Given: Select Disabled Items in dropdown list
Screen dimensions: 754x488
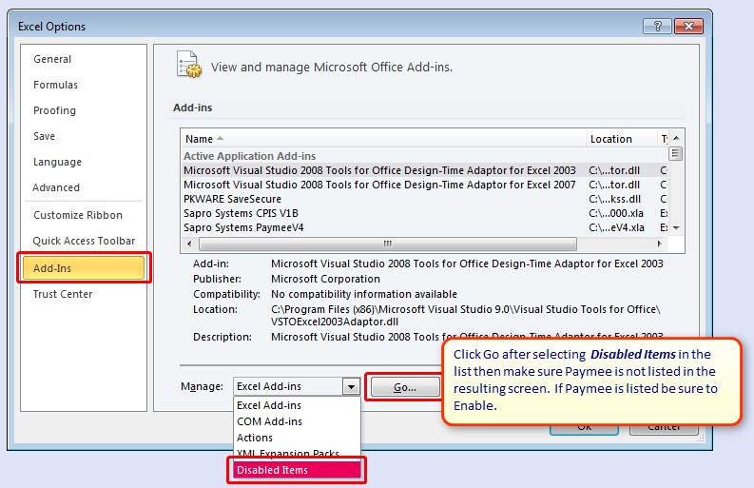Looking at the screenshot, I should click(297, 470).
